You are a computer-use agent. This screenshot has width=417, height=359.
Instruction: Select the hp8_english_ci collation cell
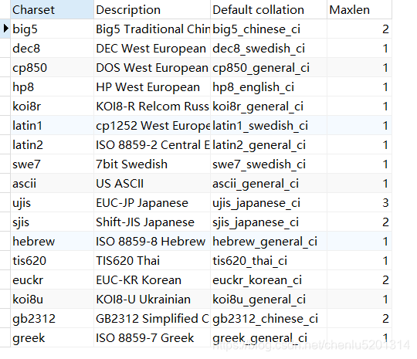(268, 86)
